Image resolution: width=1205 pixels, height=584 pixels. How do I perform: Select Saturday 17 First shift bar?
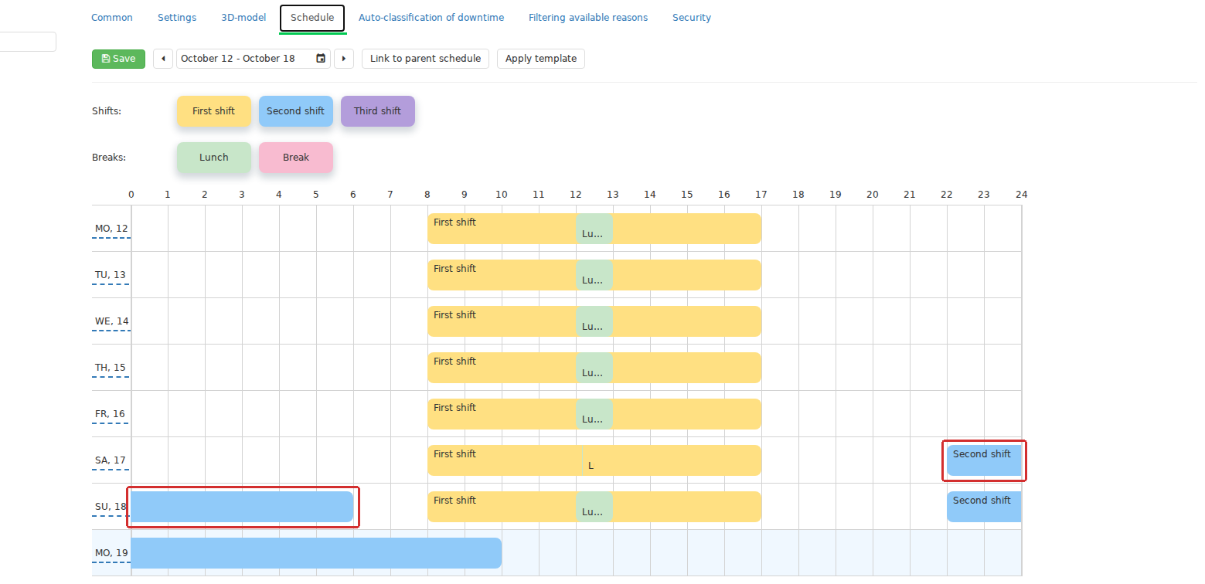click(x=594, y=460)
